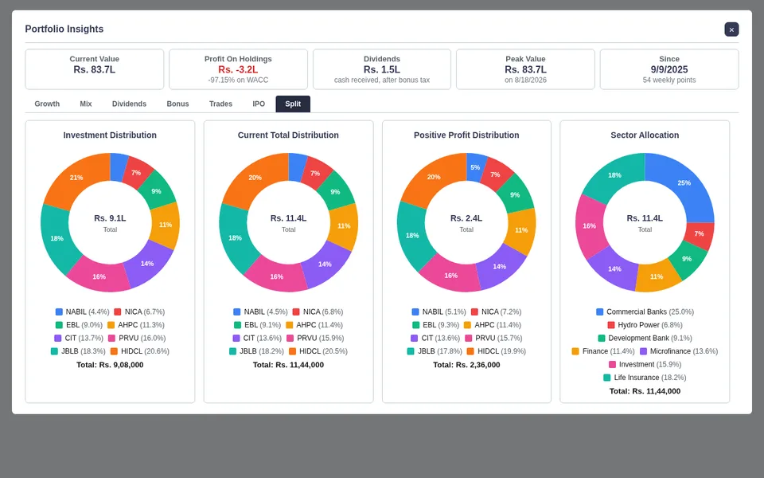The width and height of the screenshot is (764, 478).
Task: Toggle NABIL (4.5%) in Current Total Distribution
Action: tap(260, 311)
